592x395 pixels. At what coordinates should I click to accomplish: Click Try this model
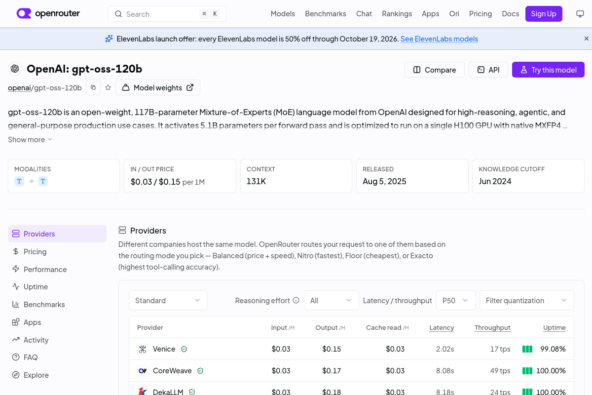(x=548, y=70)
